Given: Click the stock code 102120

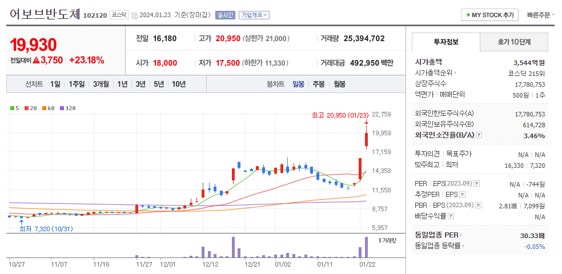Looking at the screenshot, I should point(95,15).
